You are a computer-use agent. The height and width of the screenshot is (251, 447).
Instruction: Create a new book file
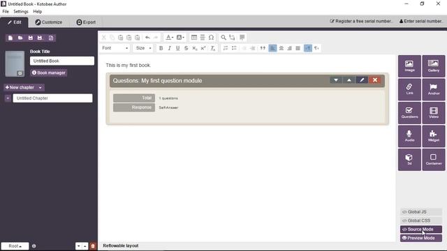point(10,38)
